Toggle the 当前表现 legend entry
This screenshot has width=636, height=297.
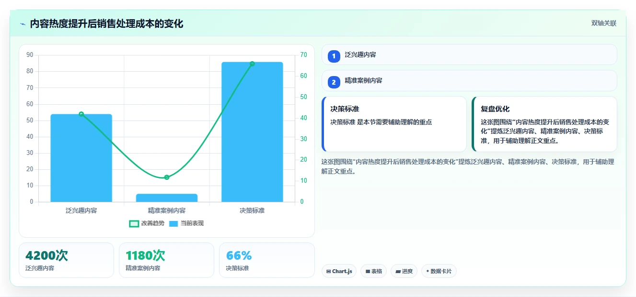(186, 223)
